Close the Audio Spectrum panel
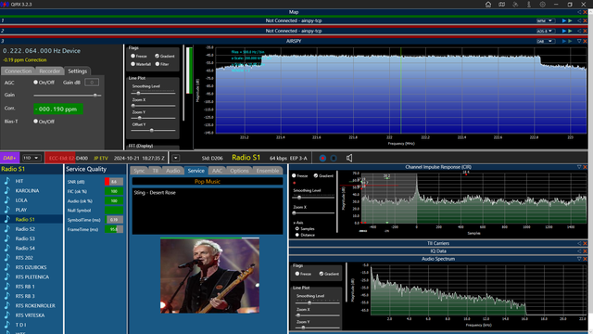Image resolution: width=593 pixels, height=334 pixels. tap(585, 259)
